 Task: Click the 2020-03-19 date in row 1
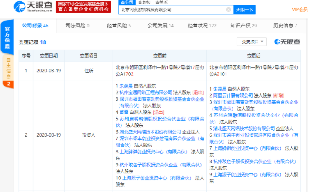tap(49, 71)
